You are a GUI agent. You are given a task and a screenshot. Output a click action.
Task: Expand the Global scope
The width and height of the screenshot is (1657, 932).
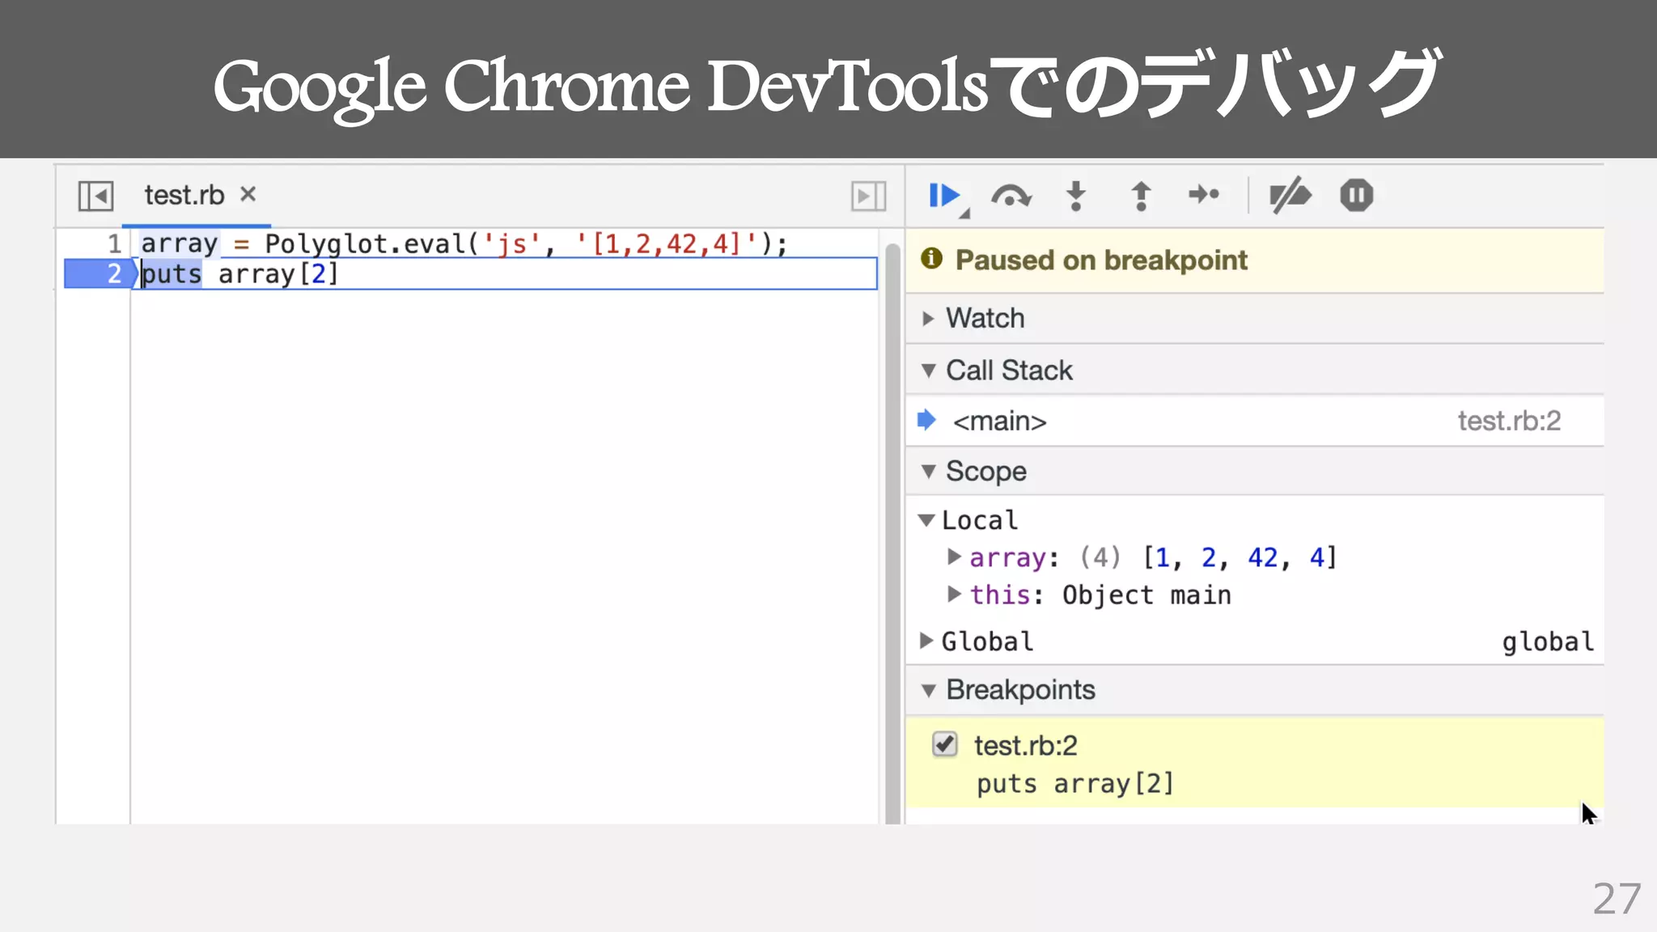coord(927,641)
